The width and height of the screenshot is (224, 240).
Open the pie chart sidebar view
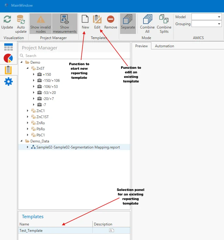(x=8, y=58)
